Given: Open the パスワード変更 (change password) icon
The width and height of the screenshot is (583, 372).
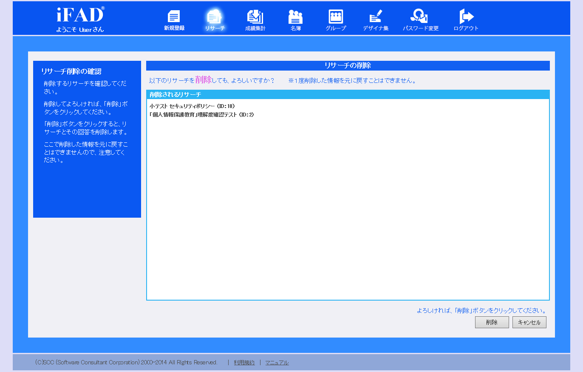Looking at the screenshot, I should coord(420,20).
